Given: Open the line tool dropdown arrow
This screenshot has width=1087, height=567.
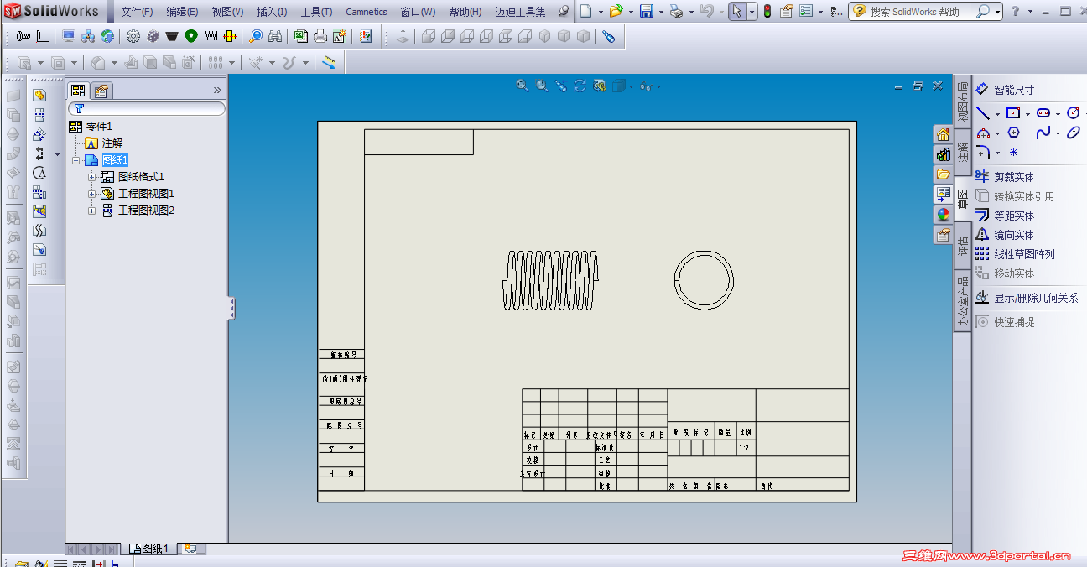Looking at the screenshot, I should (997, 114).
